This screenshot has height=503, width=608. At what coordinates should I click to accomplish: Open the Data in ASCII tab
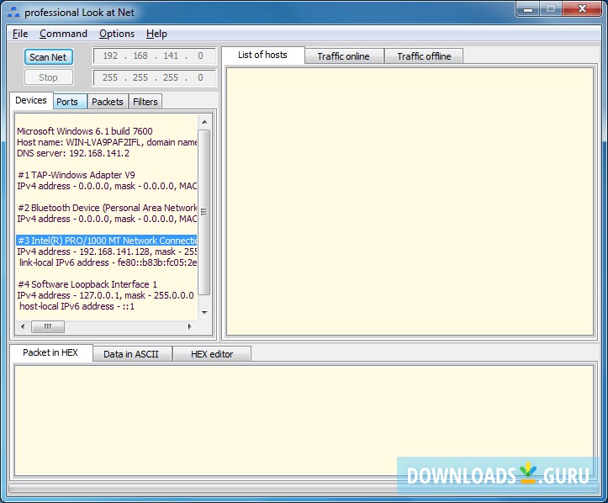pyautogui.click(x=131, y=354)
